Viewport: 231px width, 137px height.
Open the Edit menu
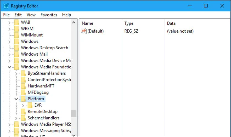(18, 15)
